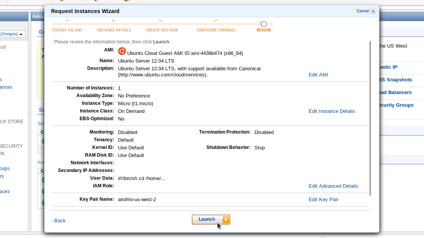Screen dimensions: 424x238
Task: Open Edit Instance Details link
Action: click(x=332, y=111)
